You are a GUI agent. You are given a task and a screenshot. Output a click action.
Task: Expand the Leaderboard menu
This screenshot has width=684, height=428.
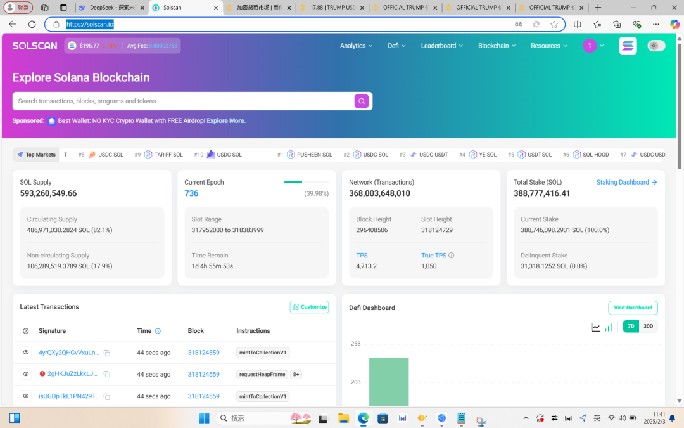click(442, 46)
